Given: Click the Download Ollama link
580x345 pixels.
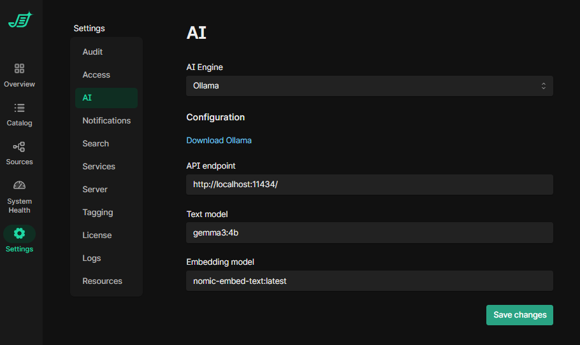Looking at the screenshot, I should 219,140.
